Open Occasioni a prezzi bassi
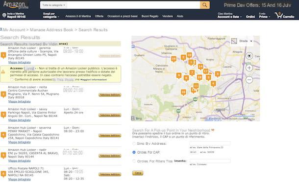This screenshot has height=182, width=299. [123, 16]
